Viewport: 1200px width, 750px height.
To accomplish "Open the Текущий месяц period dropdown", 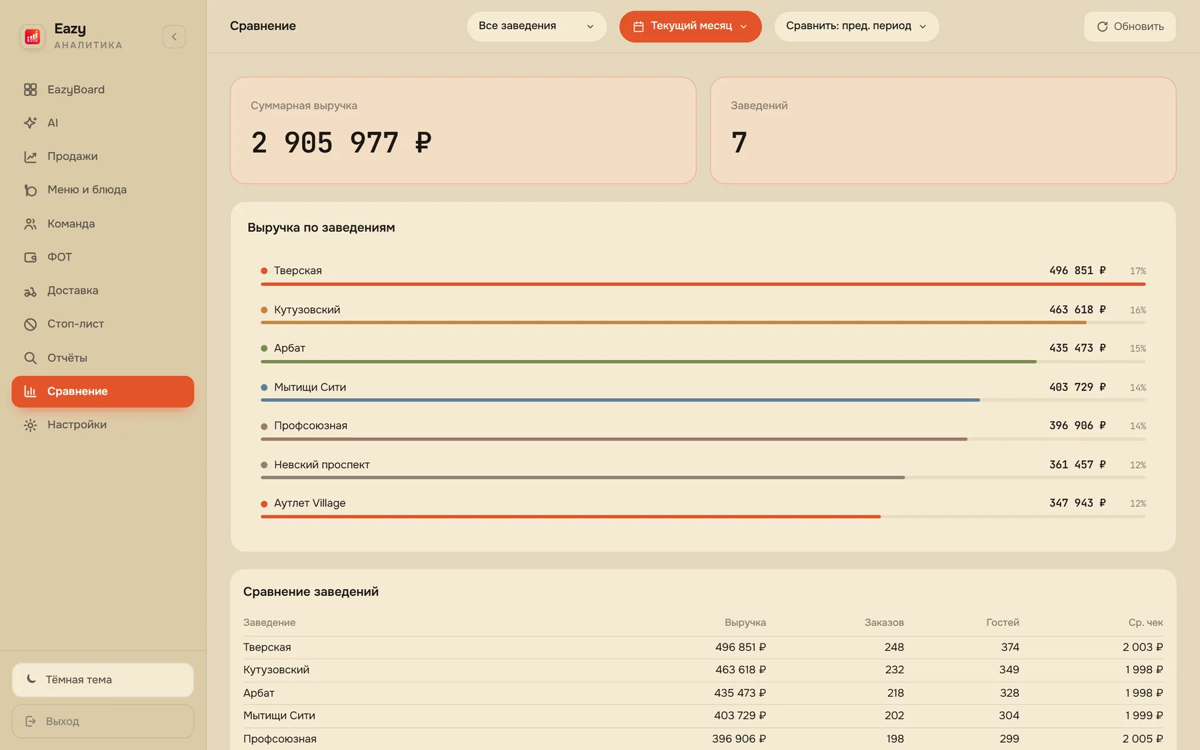I will click(690, 27).
